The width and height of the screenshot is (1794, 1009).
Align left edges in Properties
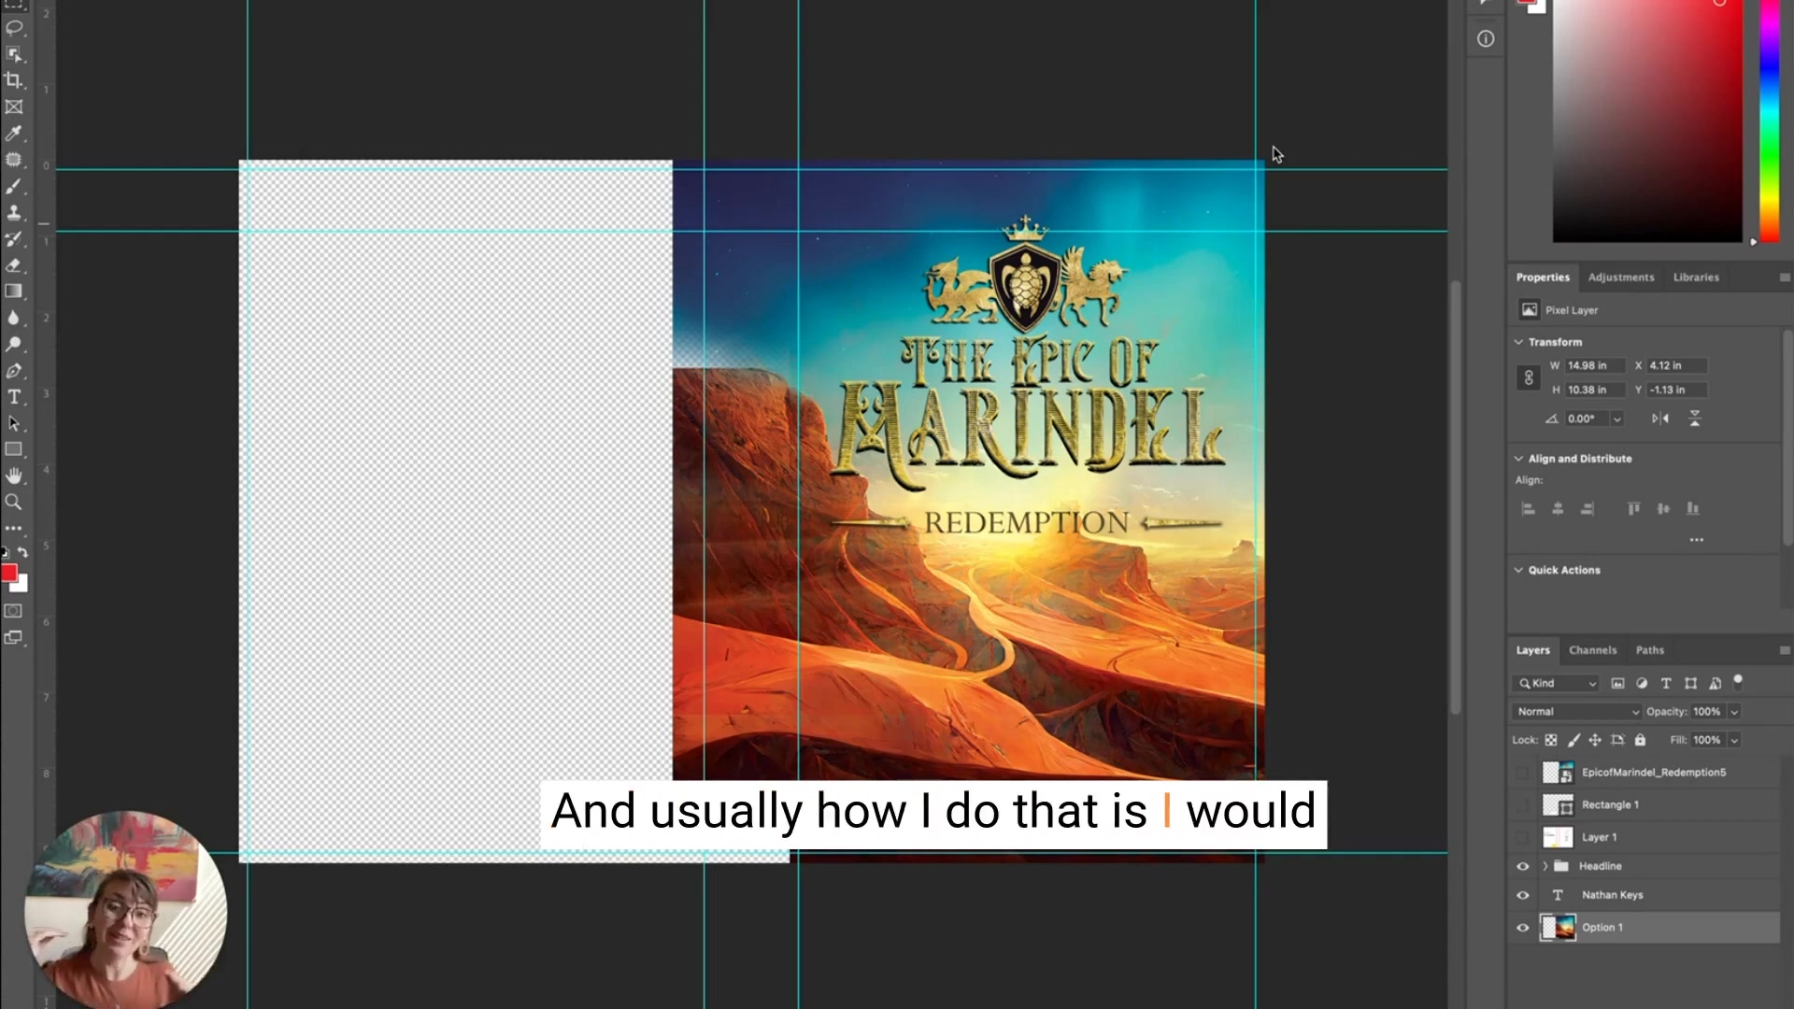pyautogui.click(x=1529, y=509)
